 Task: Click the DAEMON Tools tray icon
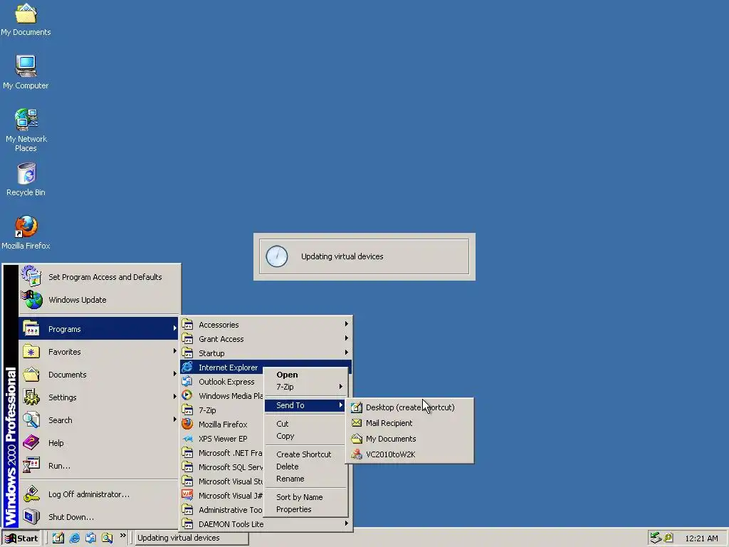tap(668, 538)
